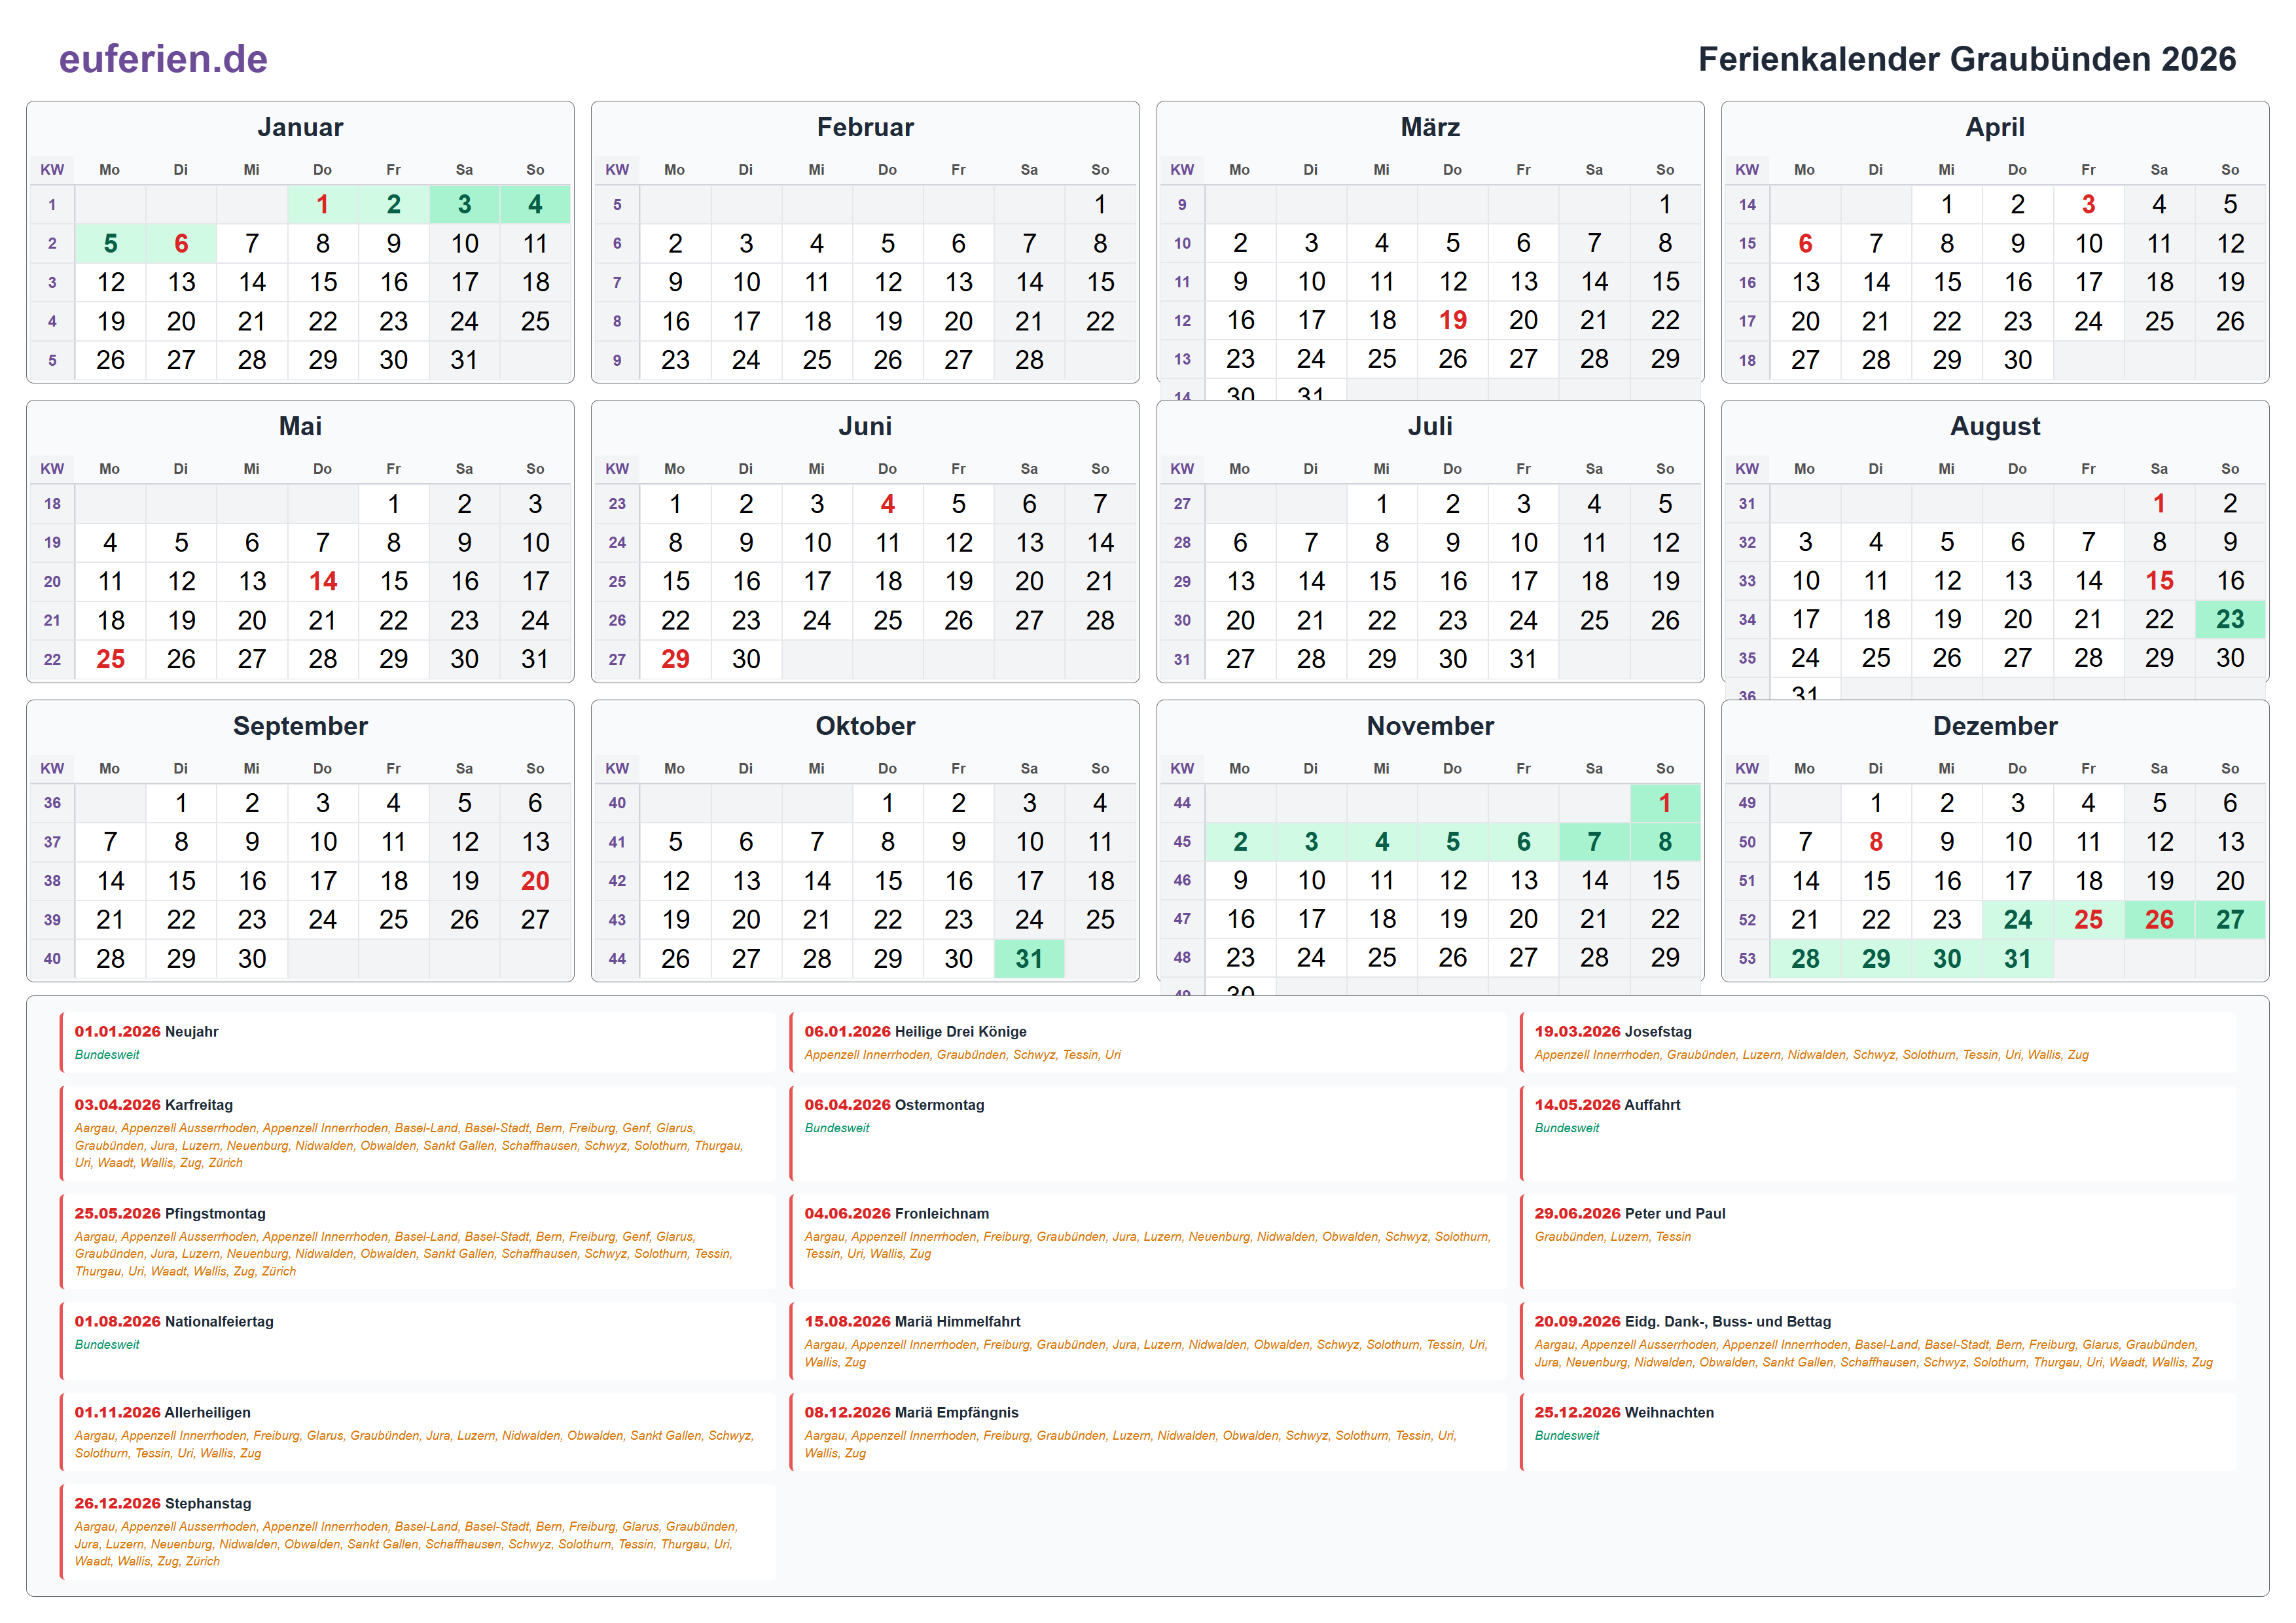Select green-highlighted August 23 cell
The image size is (2296, 1623).
pos(2230,620)
